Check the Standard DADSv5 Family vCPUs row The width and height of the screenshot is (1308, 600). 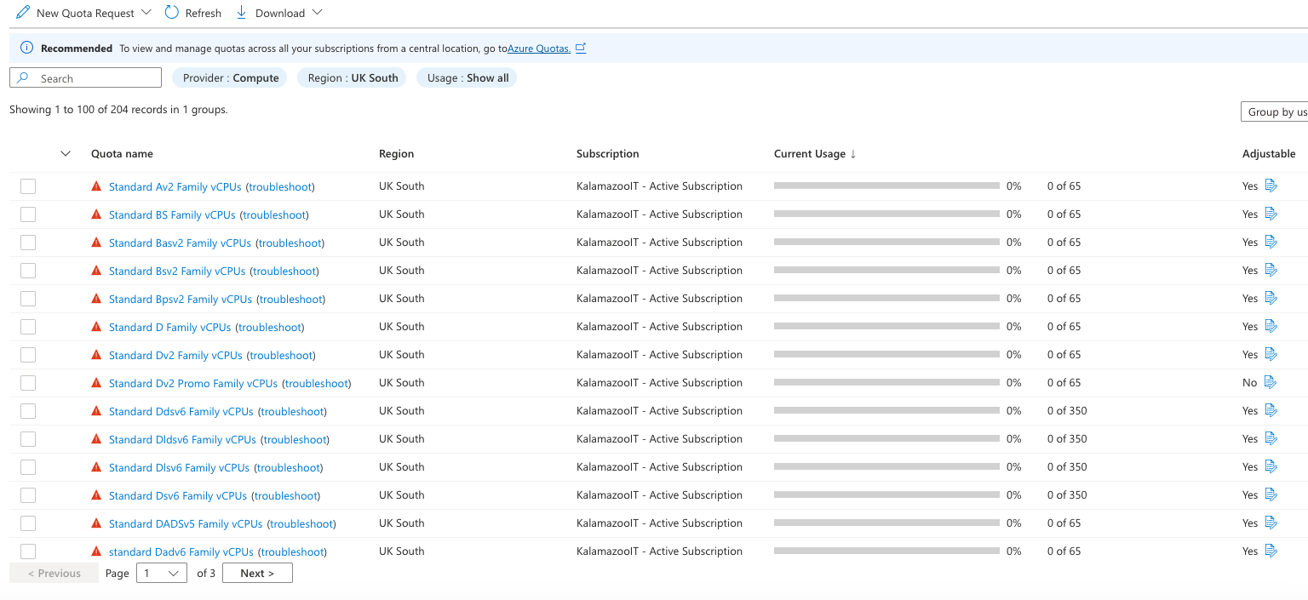pyautogui.click(x=28, y=523)
